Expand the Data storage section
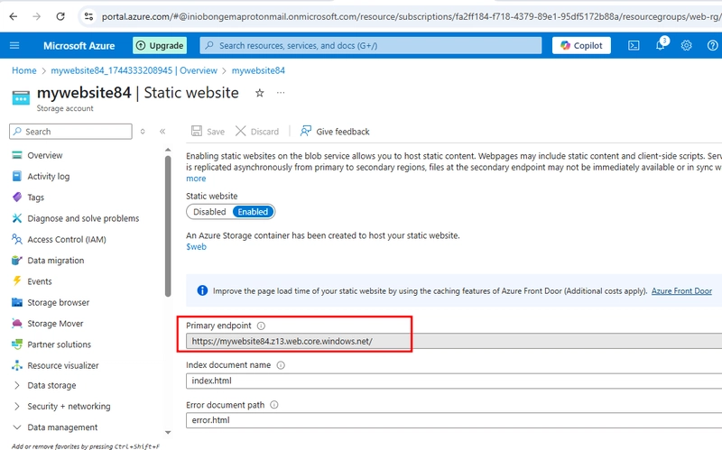 click(51, 386)
